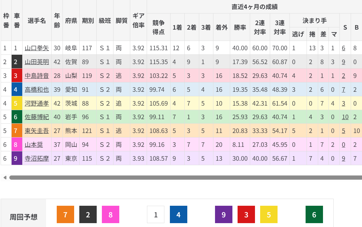Click S count link 10 for 佐藤博紀
This screenshot has height=227, width=362.
[x=345, y=117]
